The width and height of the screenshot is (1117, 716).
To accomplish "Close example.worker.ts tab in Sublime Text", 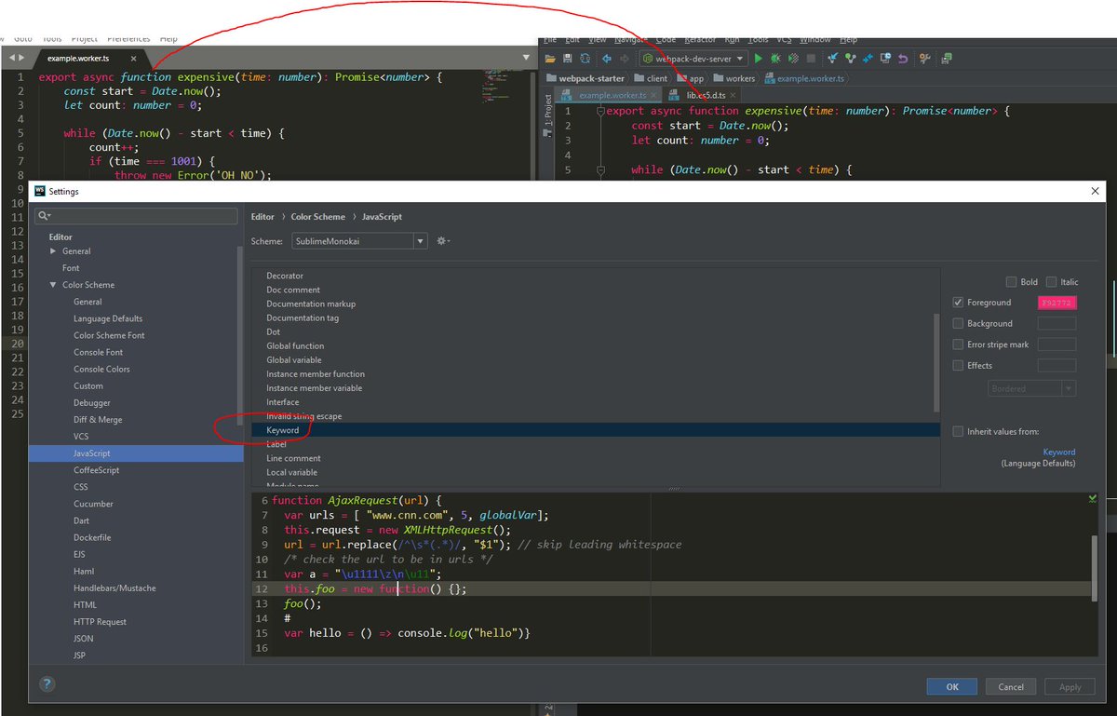I will (x=131, y=59).
